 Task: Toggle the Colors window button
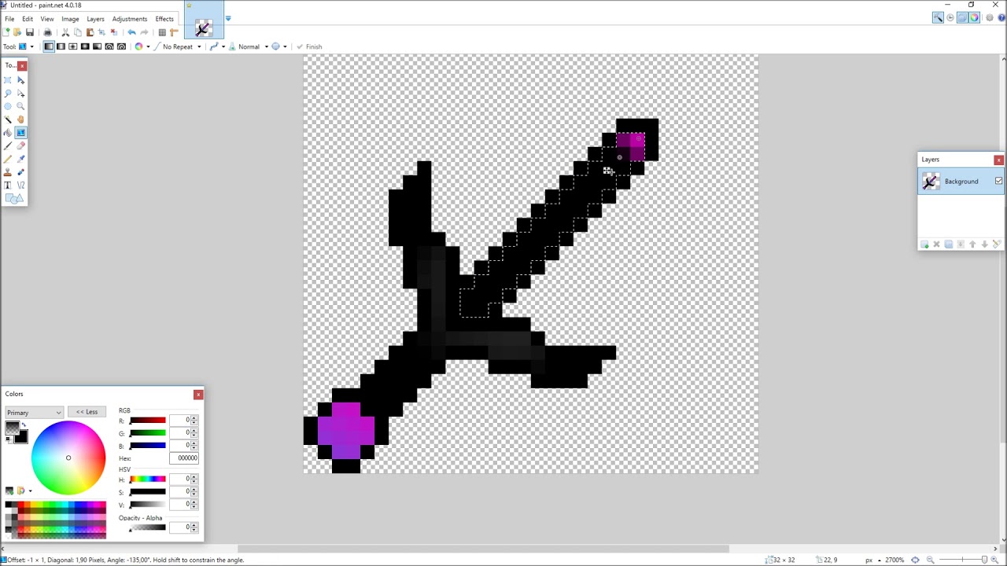pyautogui.click(x=974, y=17)
